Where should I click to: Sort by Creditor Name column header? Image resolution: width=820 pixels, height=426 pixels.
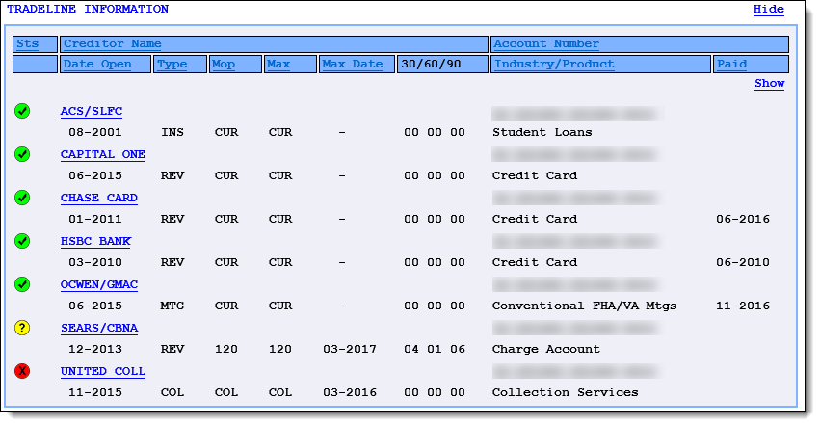pos(113,44)
